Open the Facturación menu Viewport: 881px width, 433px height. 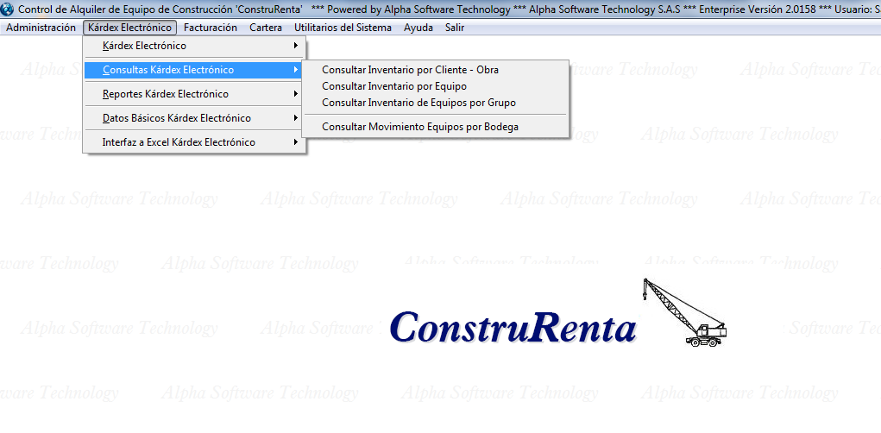(210, 28)
